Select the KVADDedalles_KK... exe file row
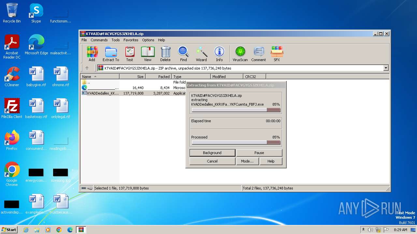The height and width of the screenshot is (234, 417). click(x=133, y=93)
